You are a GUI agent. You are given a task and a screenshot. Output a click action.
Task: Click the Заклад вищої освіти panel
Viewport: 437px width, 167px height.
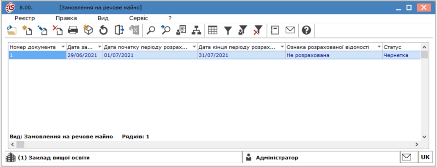(123, 158)
